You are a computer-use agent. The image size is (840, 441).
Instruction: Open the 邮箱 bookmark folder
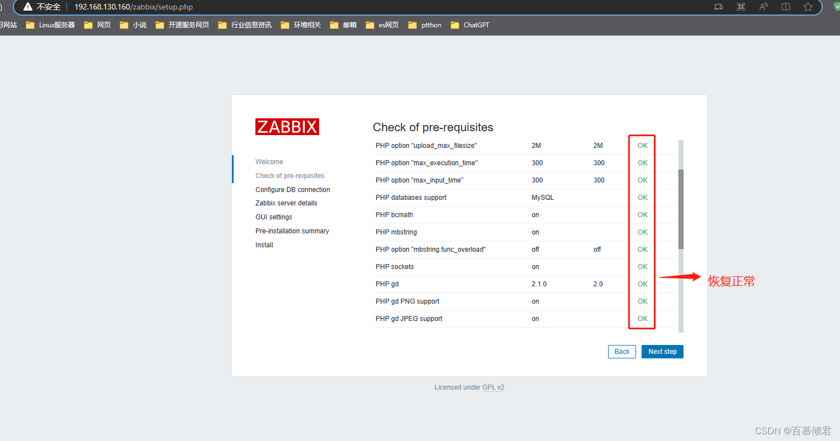coord(343,25)
